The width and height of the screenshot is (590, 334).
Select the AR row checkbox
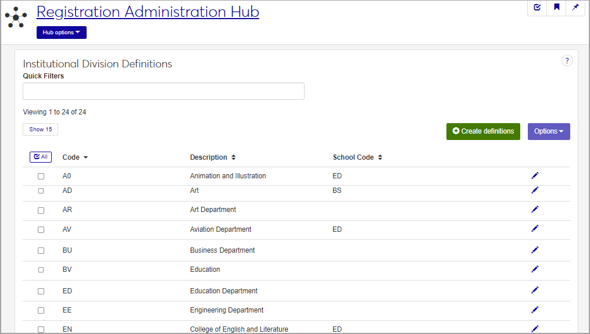pyautogui.click(x=41, y=210)
